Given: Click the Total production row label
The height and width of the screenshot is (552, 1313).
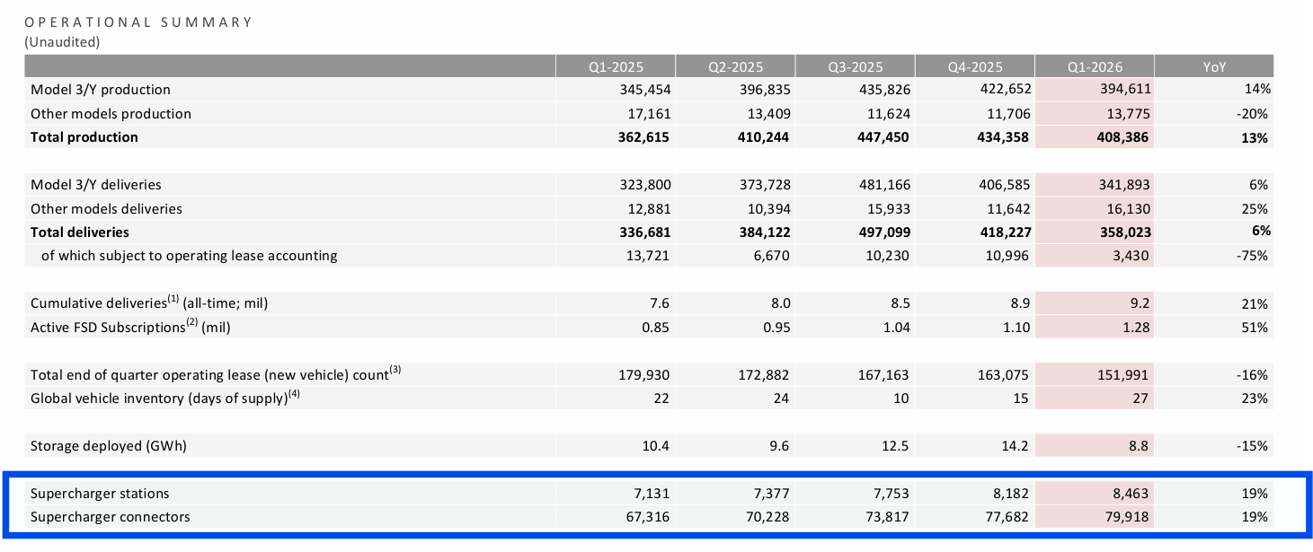Looking at the screenshot, I should (x=84, y=137).
